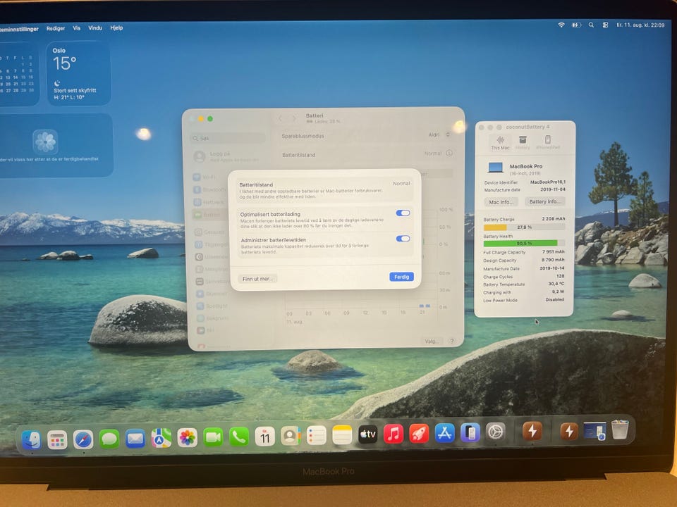The width and height of the screenshot is (677, 507).
Task: Open System Settings gear in Dock
Action: point(496,432)
